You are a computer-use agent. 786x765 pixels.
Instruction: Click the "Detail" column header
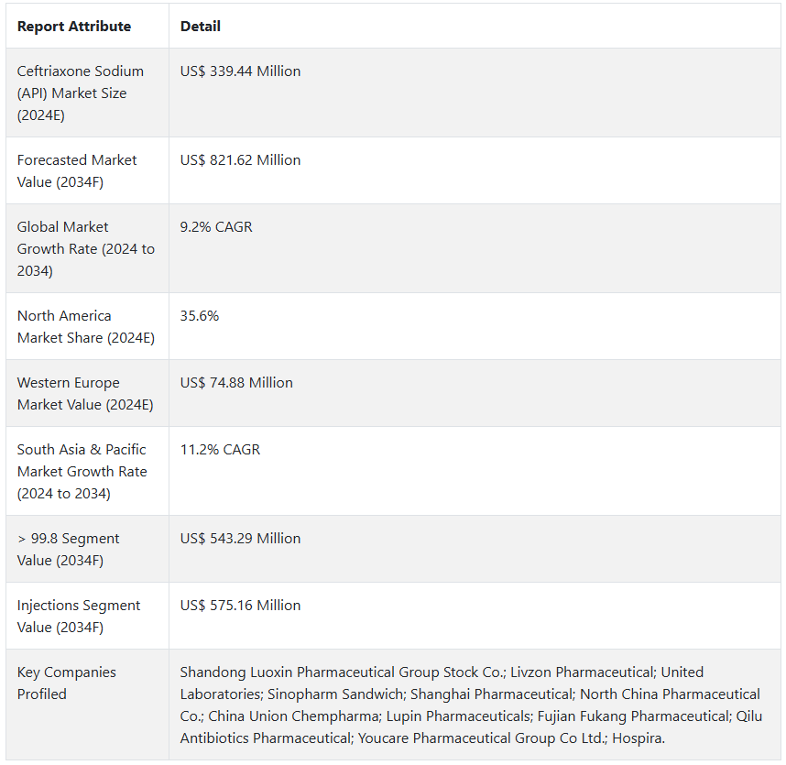pos(201,27)
